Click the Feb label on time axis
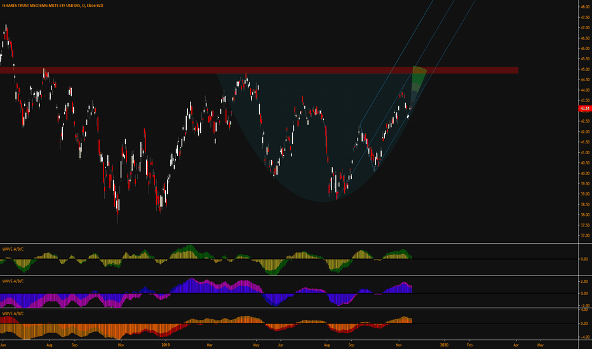The height and width of the screenshot is (349, 592). 469,345
